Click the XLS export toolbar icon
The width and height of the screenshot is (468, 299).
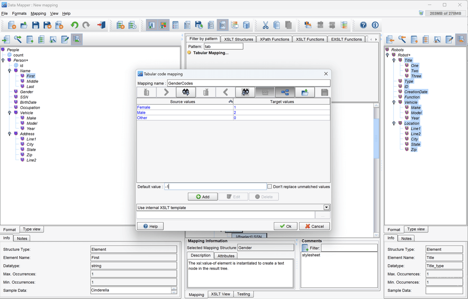point(59,25)
